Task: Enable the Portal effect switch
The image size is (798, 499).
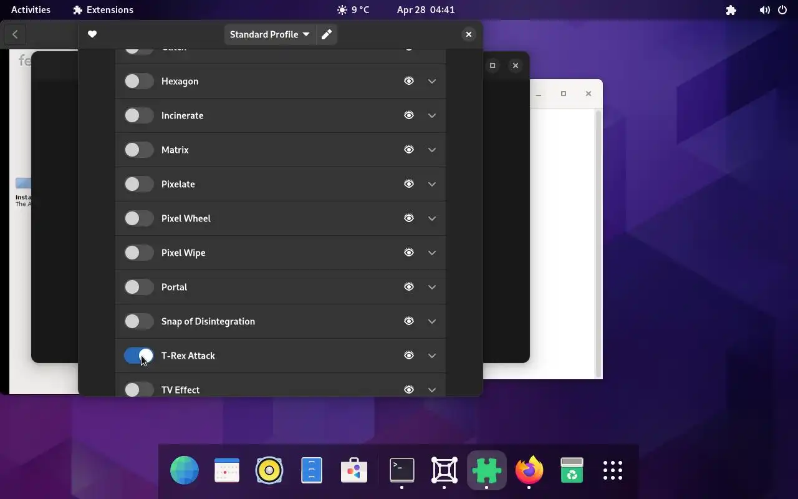Action: tap(138, 287)
